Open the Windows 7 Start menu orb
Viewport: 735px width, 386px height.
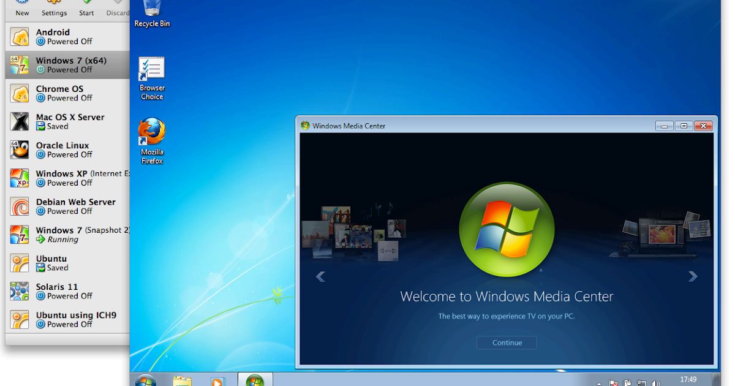click(x=146, y=380)
